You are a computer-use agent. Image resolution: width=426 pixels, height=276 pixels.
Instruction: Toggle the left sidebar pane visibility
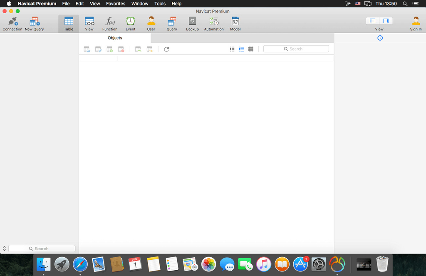pos(373,21)
